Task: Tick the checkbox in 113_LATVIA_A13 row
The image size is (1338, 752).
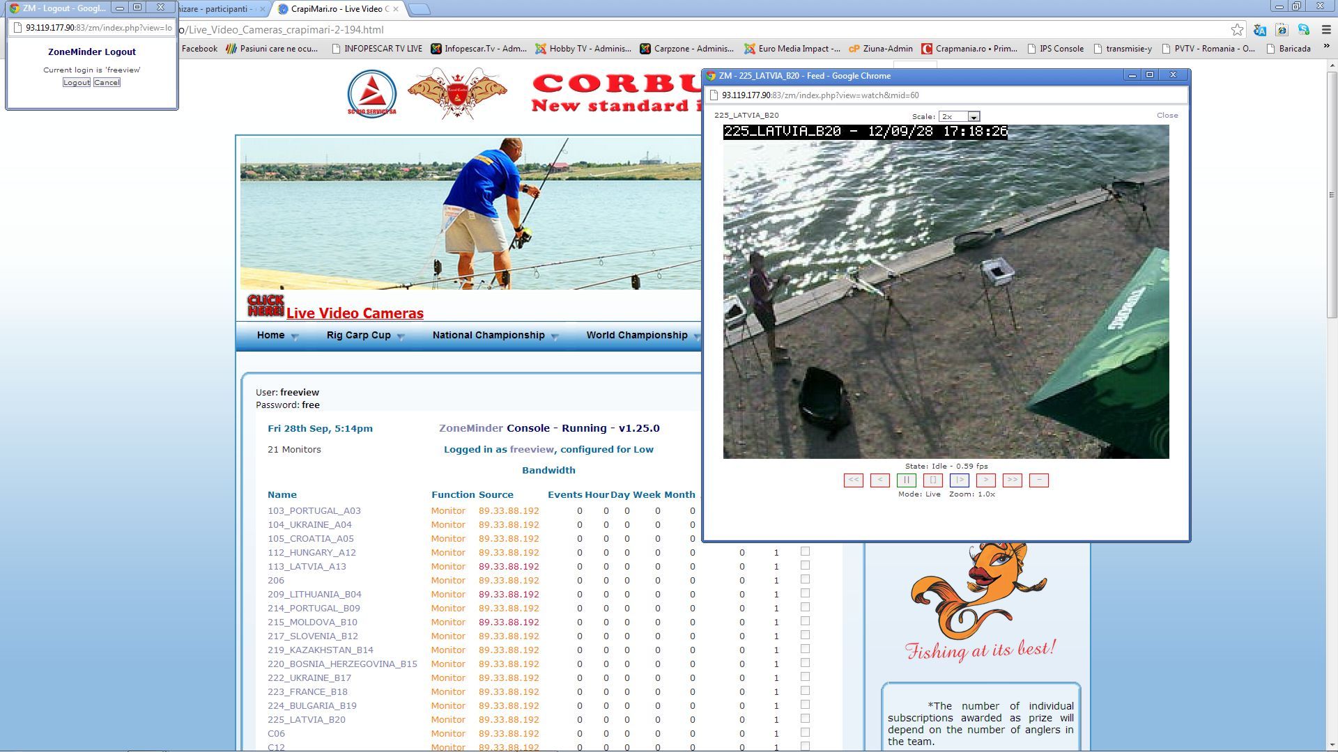Action: coord(805,565)
